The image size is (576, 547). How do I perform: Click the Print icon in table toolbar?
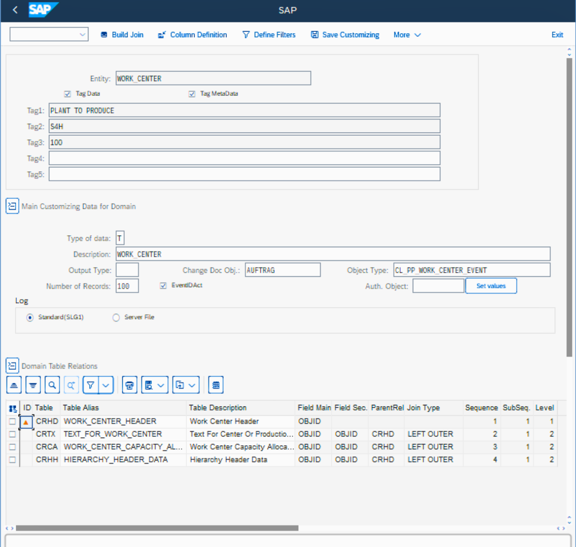[x=129, y=385]
